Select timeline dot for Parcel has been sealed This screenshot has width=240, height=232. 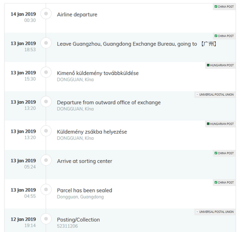click(46, 190)
